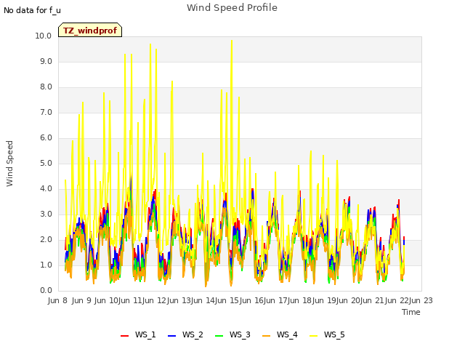The width and height of the screenshot is (465, 349).
Task: Click the Jun 16 x-axis tick label
Action: point(251,300)
